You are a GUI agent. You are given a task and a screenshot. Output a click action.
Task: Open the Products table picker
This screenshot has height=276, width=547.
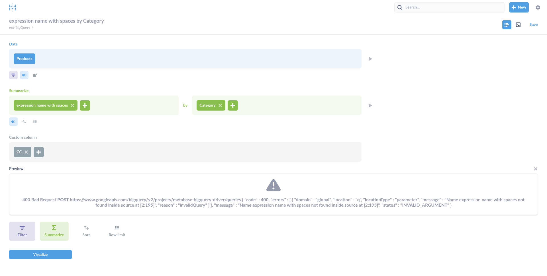[24, 59]
